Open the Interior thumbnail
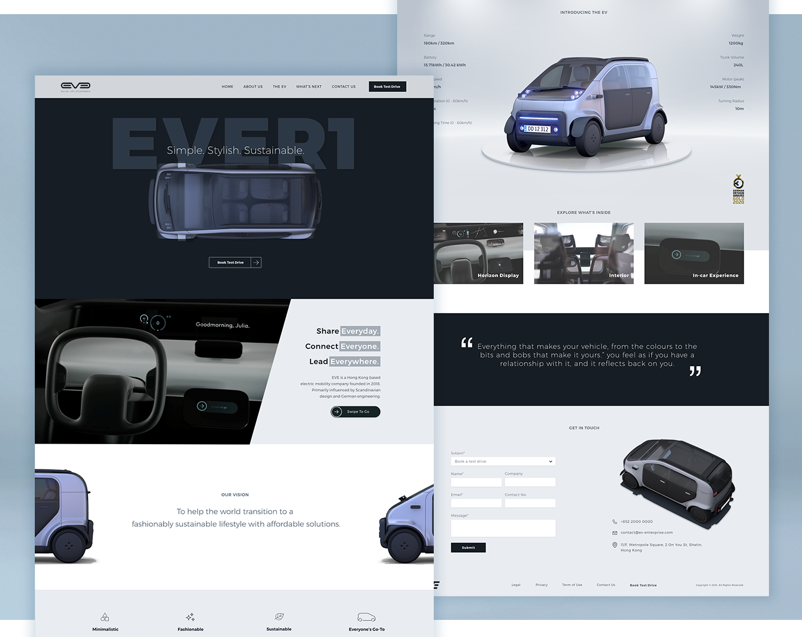This screenshot has width=802, height=637. [584, 253]
